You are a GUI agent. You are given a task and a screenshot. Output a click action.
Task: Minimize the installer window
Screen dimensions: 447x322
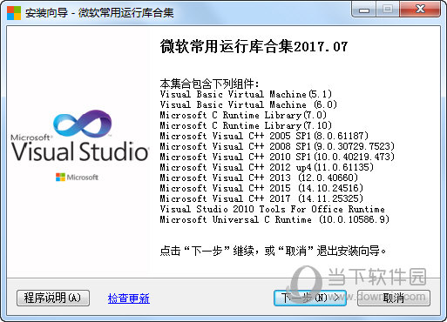click(x=364, y=10)
